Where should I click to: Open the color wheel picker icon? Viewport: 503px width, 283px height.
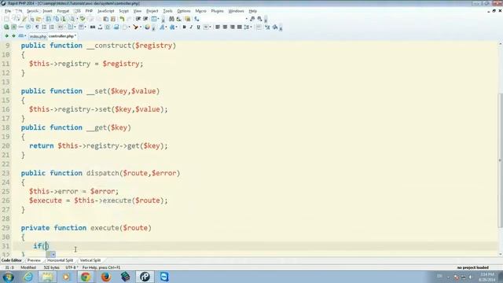point(147,28)
